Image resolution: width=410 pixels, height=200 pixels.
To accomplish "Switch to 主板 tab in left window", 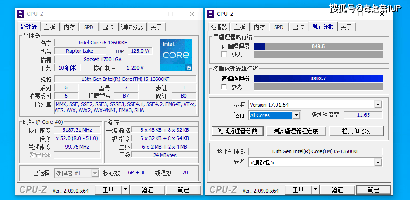I will pos(49,27).
